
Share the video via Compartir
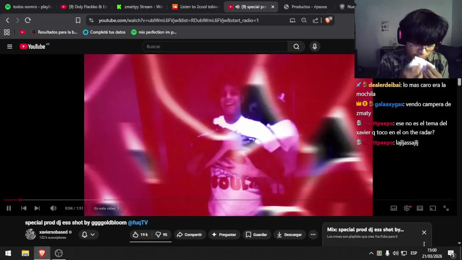[x=189, y=235]
